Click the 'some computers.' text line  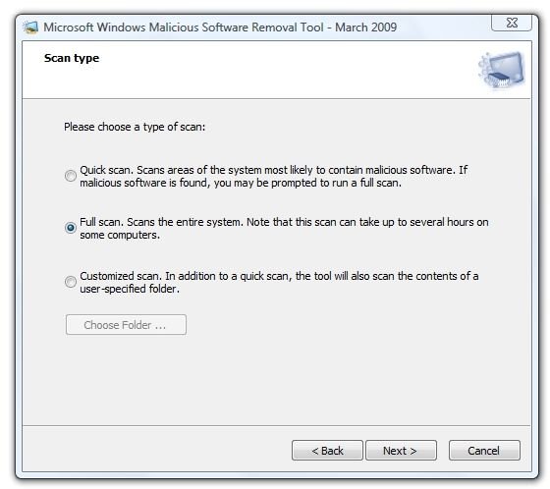(x=120, y=235)
